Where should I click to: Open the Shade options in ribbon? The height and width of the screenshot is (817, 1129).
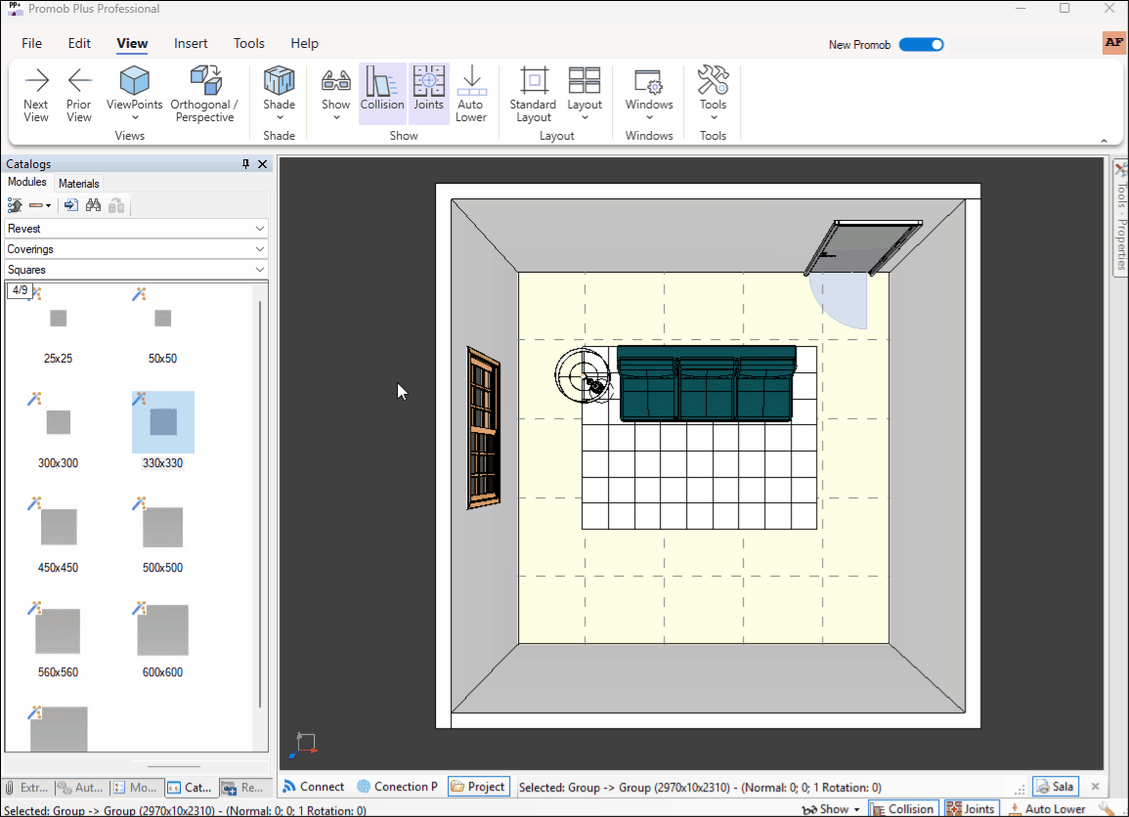tap(279, 94)
